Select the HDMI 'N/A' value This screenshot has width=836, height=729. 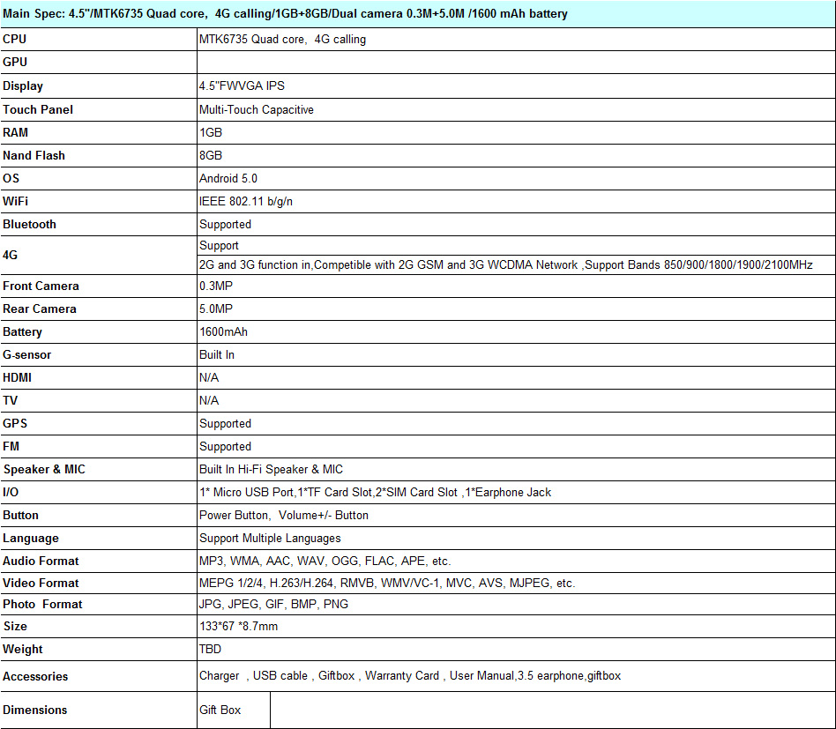[516, 378]
